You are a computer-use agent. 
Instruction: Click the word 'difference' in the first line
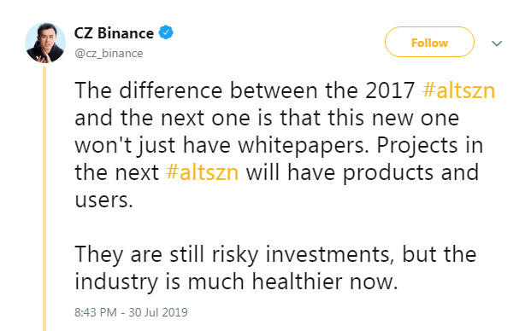coord(171,90)
